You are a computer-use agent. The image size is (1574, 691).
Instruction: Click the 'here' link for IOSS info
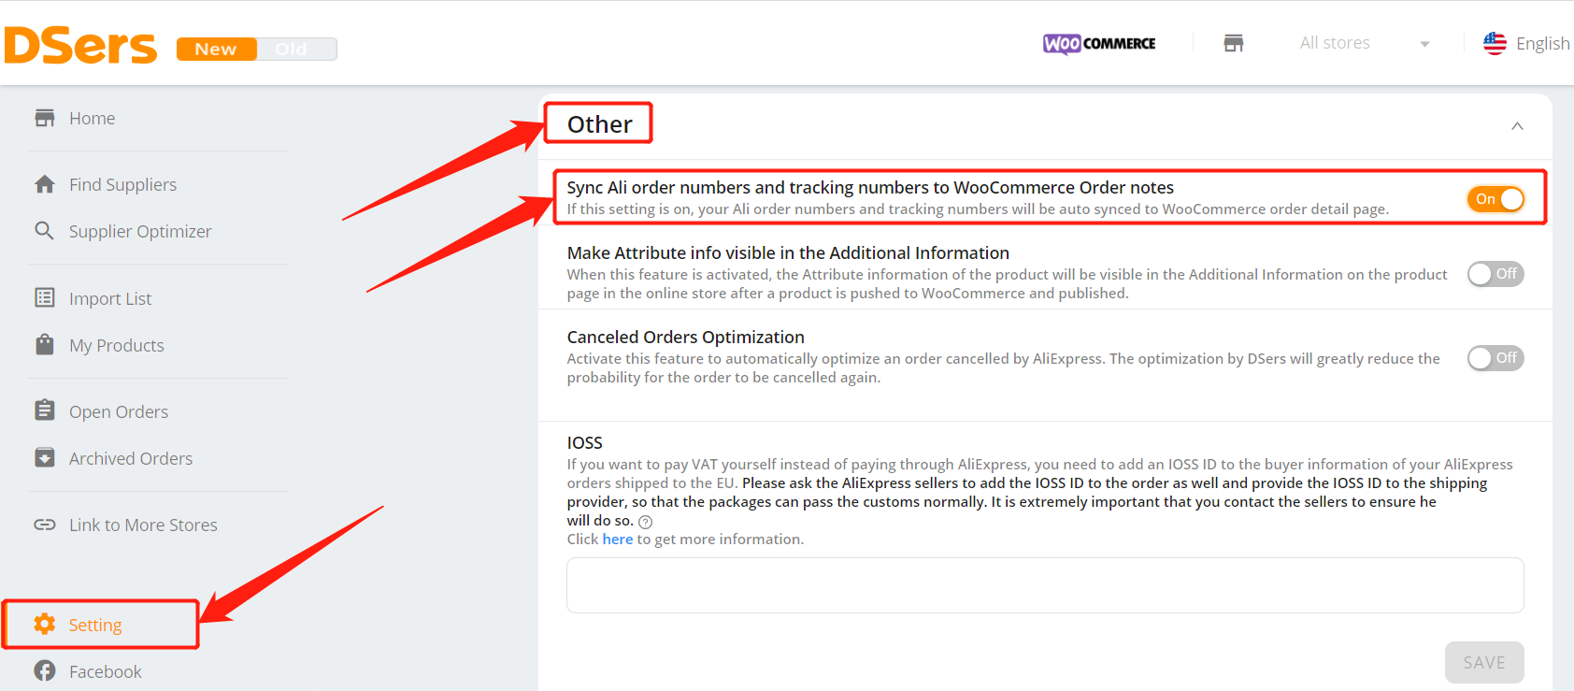pos(618,539)
